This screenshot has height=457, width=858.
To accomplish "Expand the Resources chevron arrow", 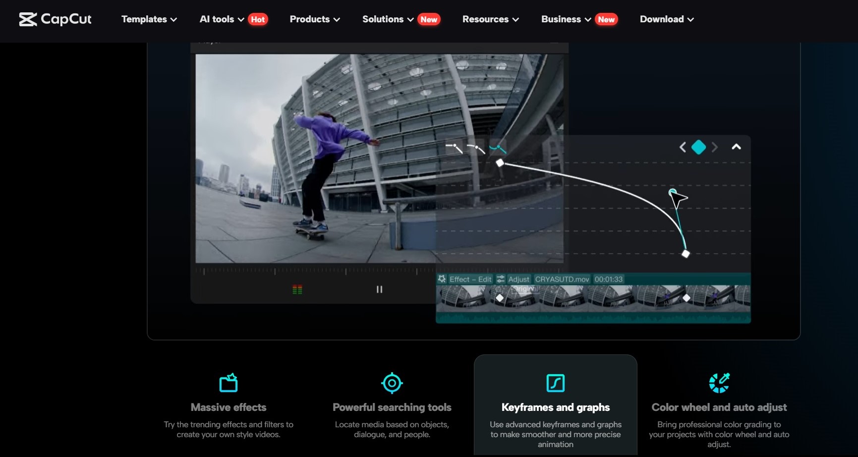I will point(515,20).
